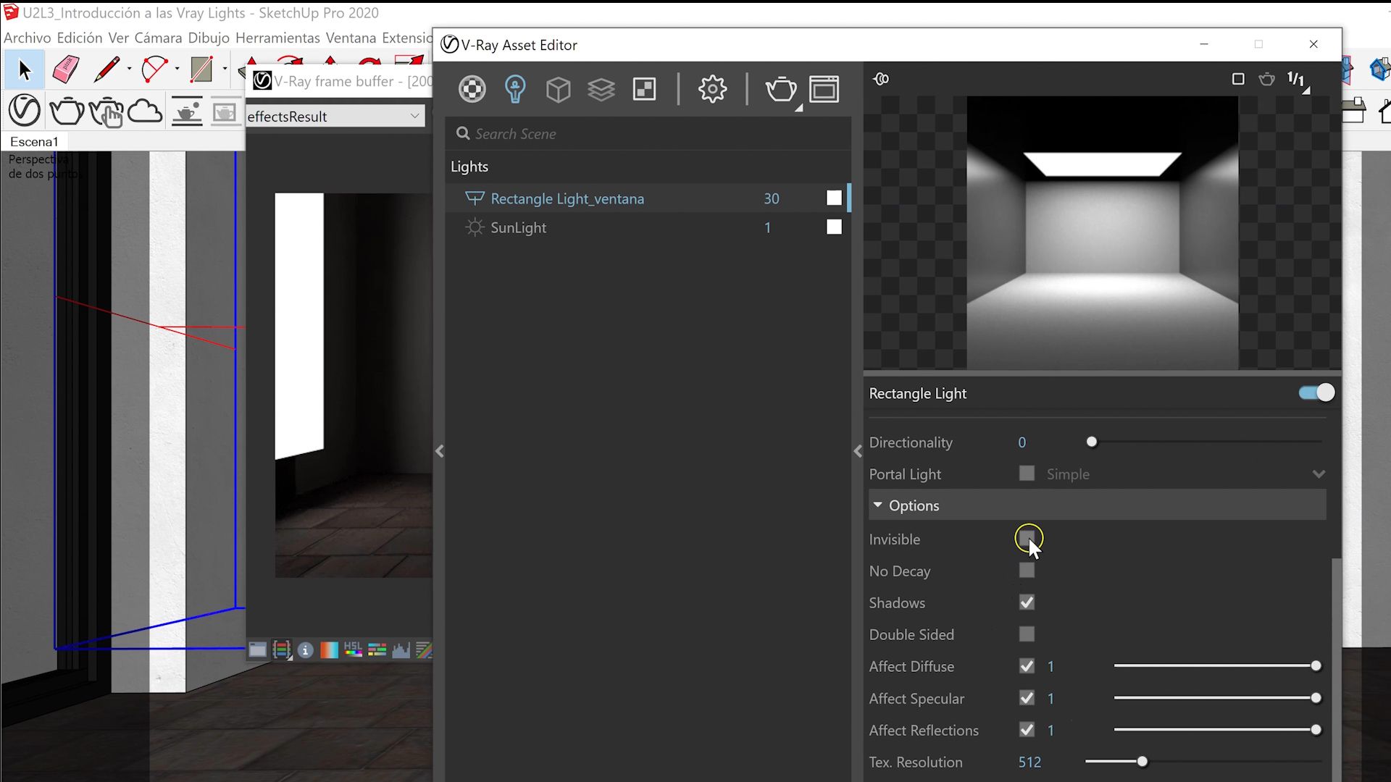Screen dimensions: 1391x782
Task: Collapse the Options section
Action: click(x=879, y=505)
